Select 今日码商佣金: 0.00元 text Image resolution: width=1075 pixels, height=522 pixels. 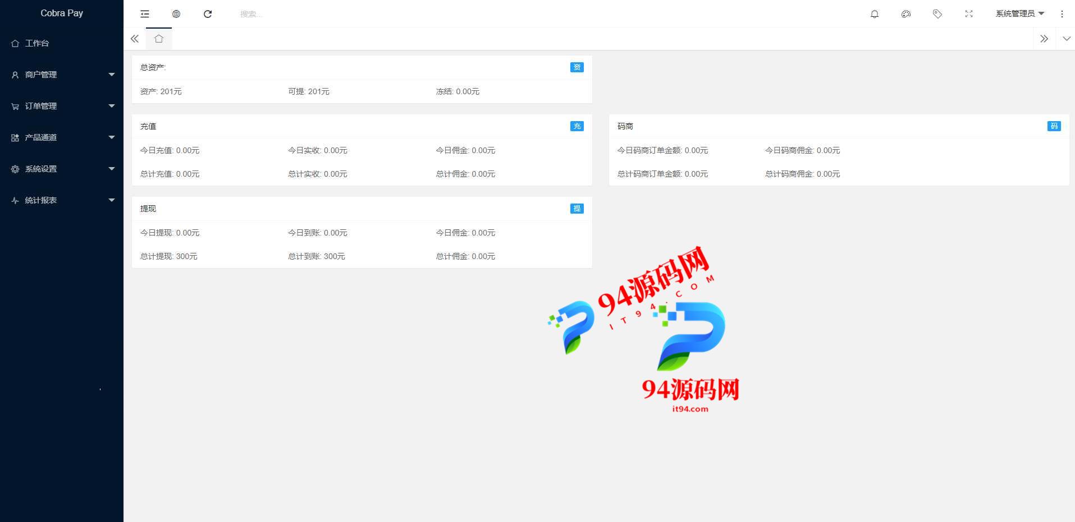coord(803,150)
